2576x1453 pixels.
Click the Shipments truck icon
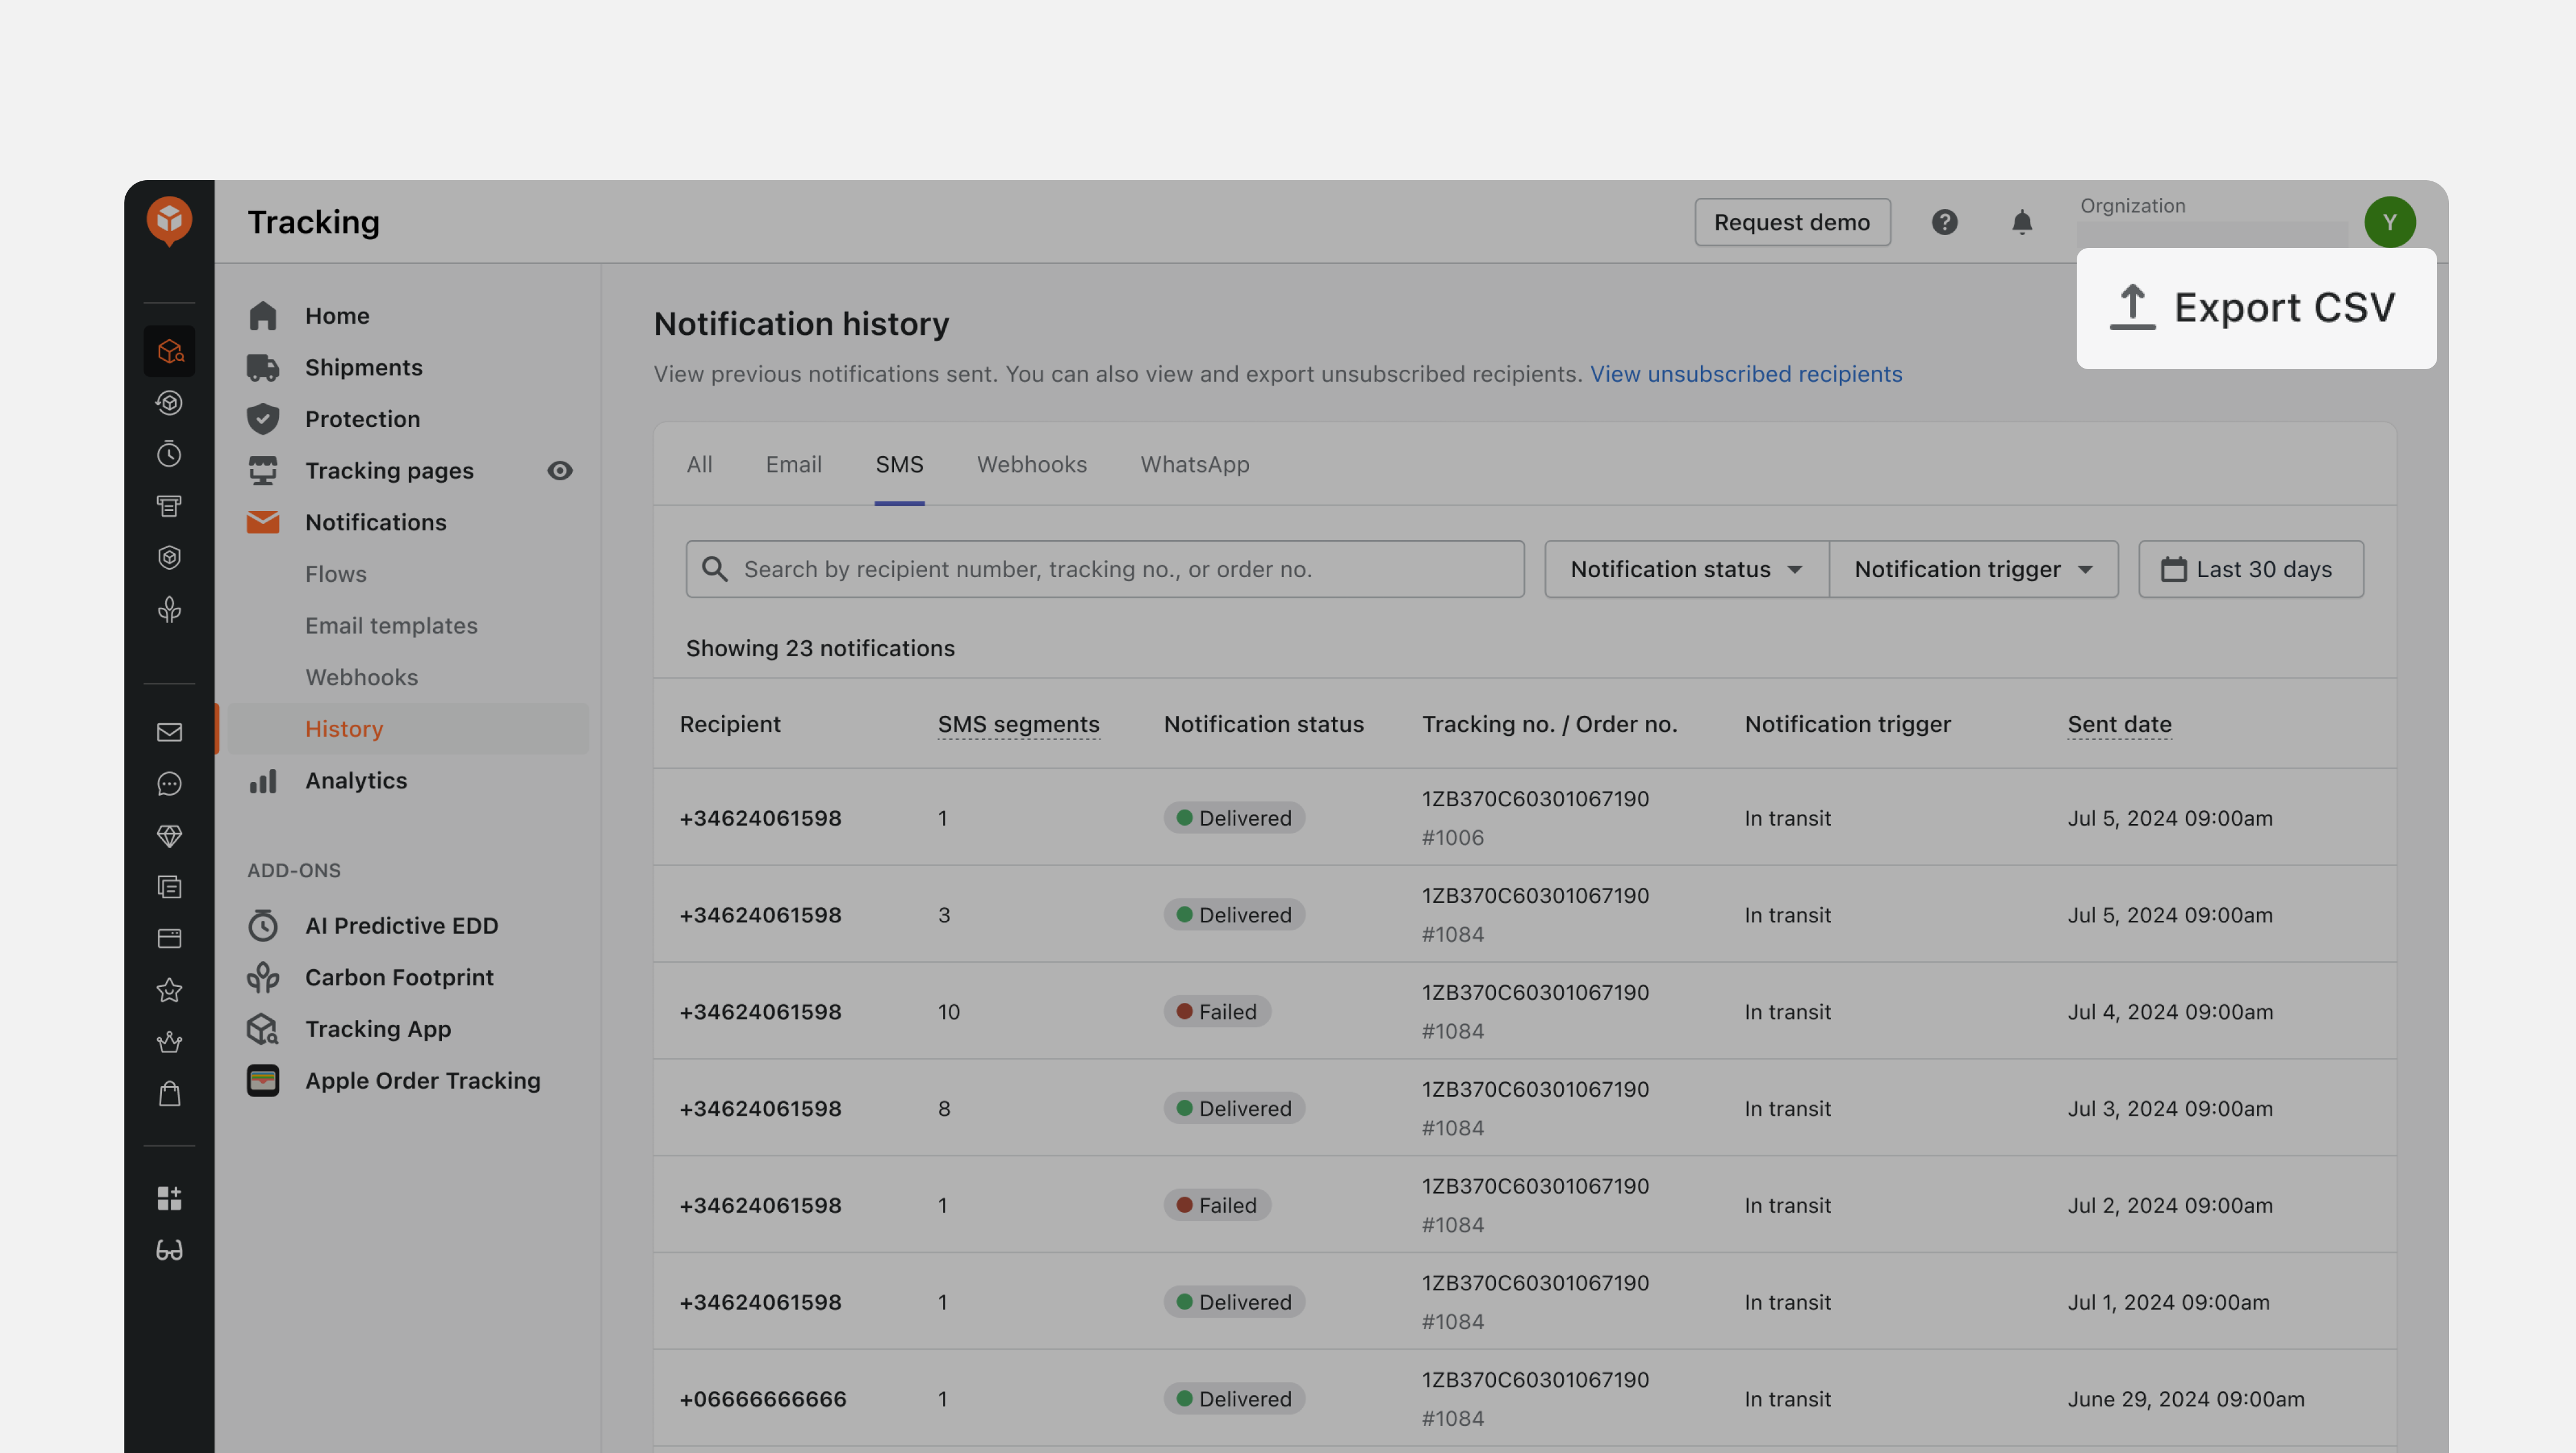263,368
